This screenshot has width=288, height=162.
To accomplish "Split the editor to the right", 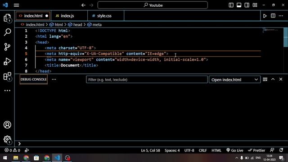I will click(x=273, y=16).
